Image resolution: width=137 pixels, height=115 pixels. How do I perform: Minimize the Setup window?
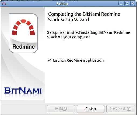click(x=121, y=4)
